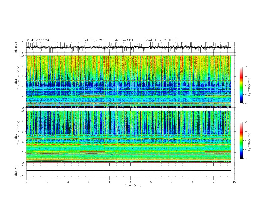Click time axis tick label "5"

pyautogui.click(x=130, y=182)
